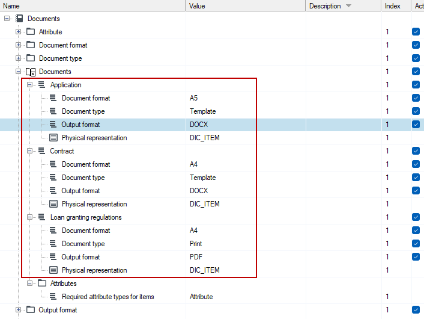
Task: Toggle Active checkbox for Contract row
Action: point(416,151)
